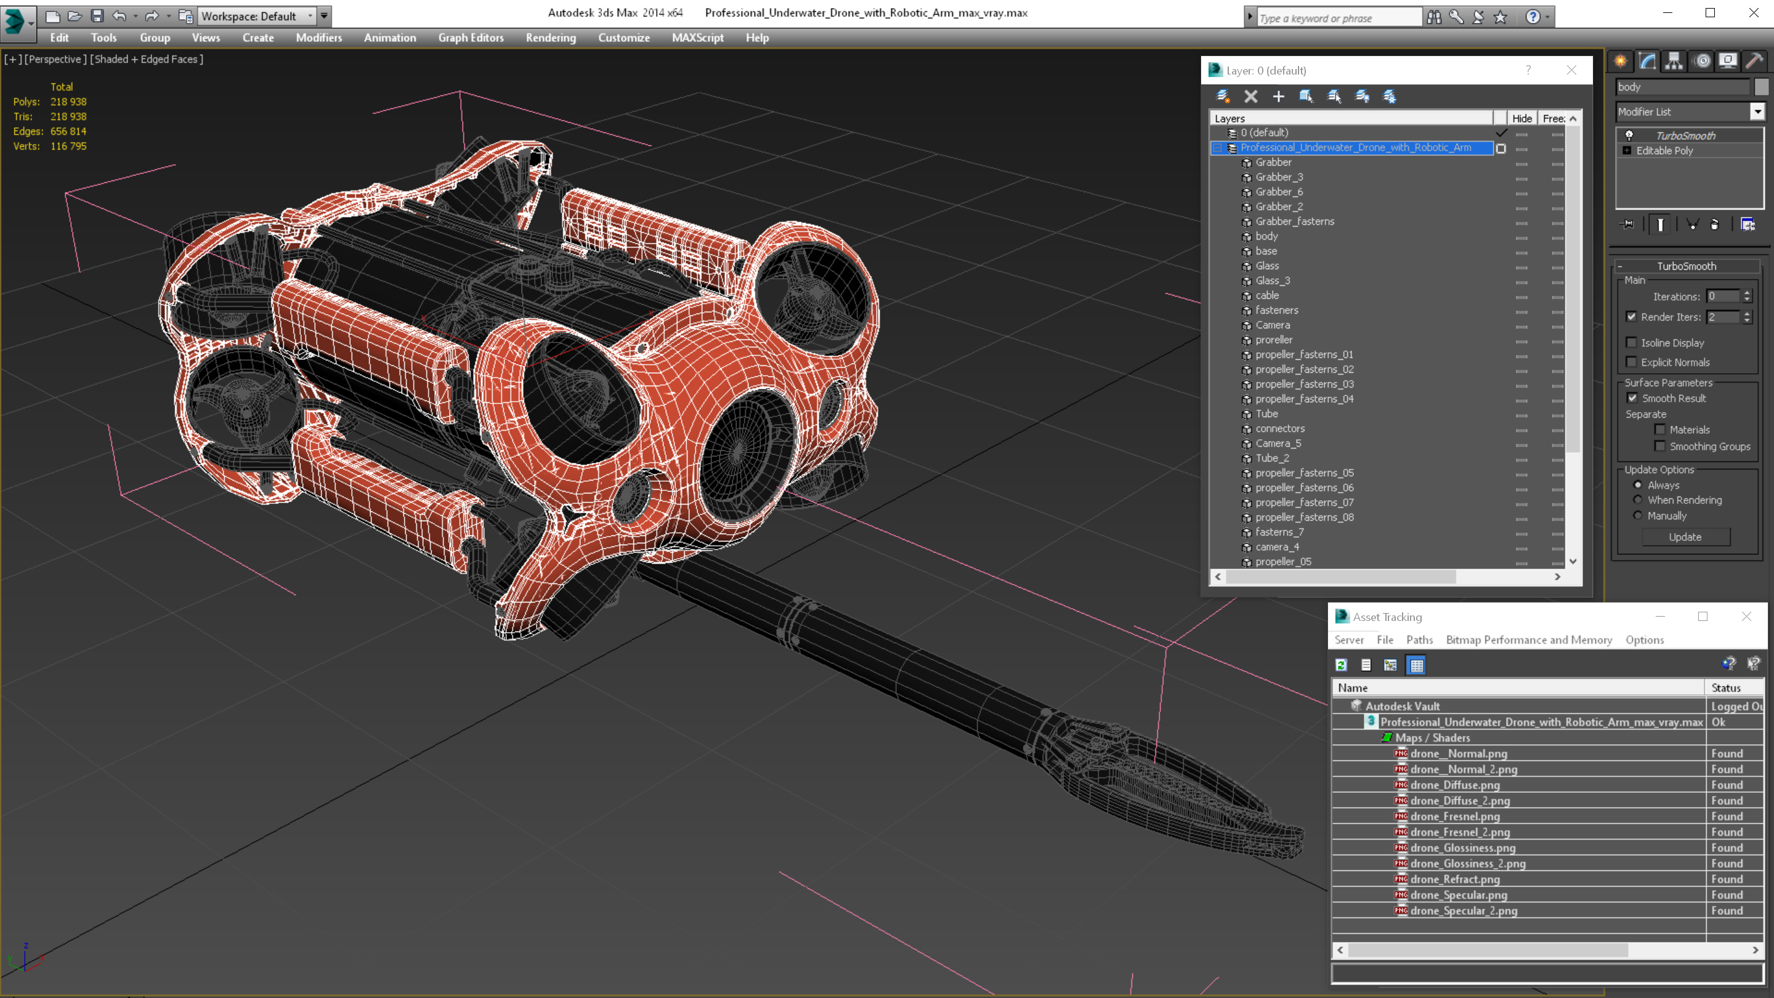Click Remove Modifier trash icon
The width and height of the screenshot is (1774, 998).
1715,224
